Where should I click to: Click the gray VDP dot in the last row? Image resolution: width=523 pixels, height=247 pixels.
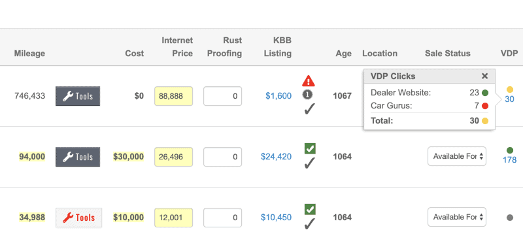click(510, 218)
